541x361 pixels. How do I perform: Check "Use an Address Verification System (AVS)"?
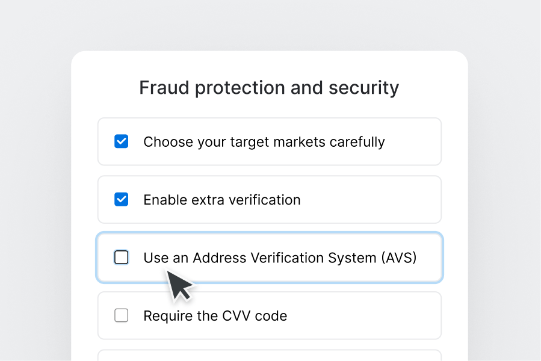pyautogui.click(x=121, y=257)
